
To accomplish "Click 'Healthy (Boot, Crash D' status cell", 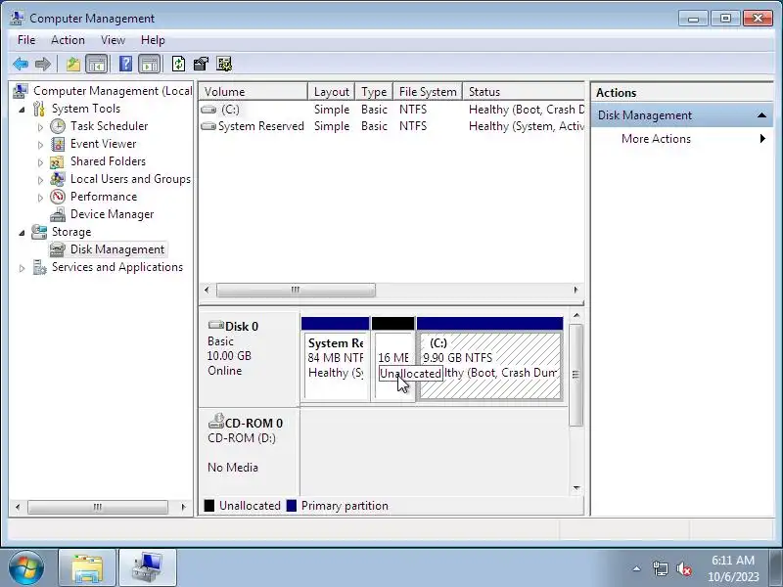I will click(x=527, y=110).
